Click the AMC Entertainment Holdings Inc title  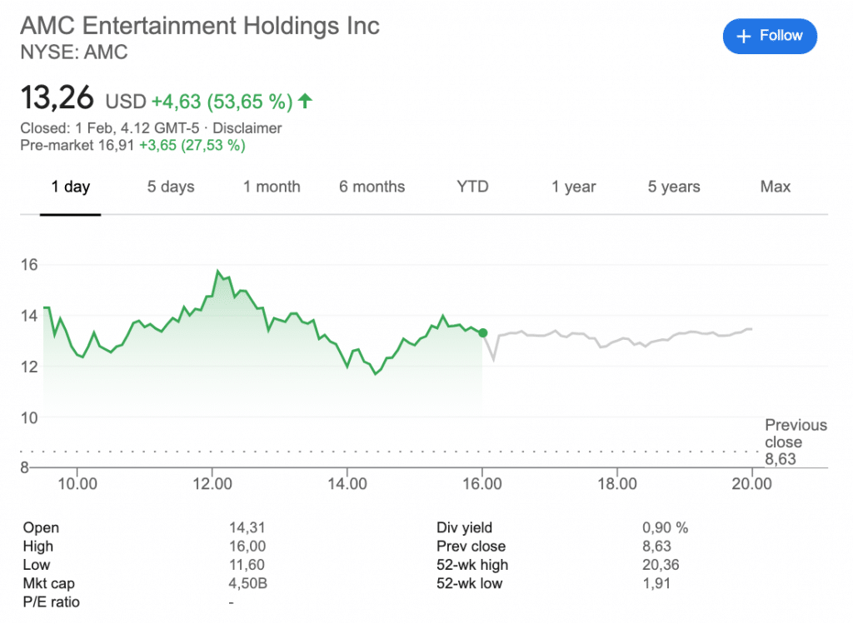[x=199, y=26]
